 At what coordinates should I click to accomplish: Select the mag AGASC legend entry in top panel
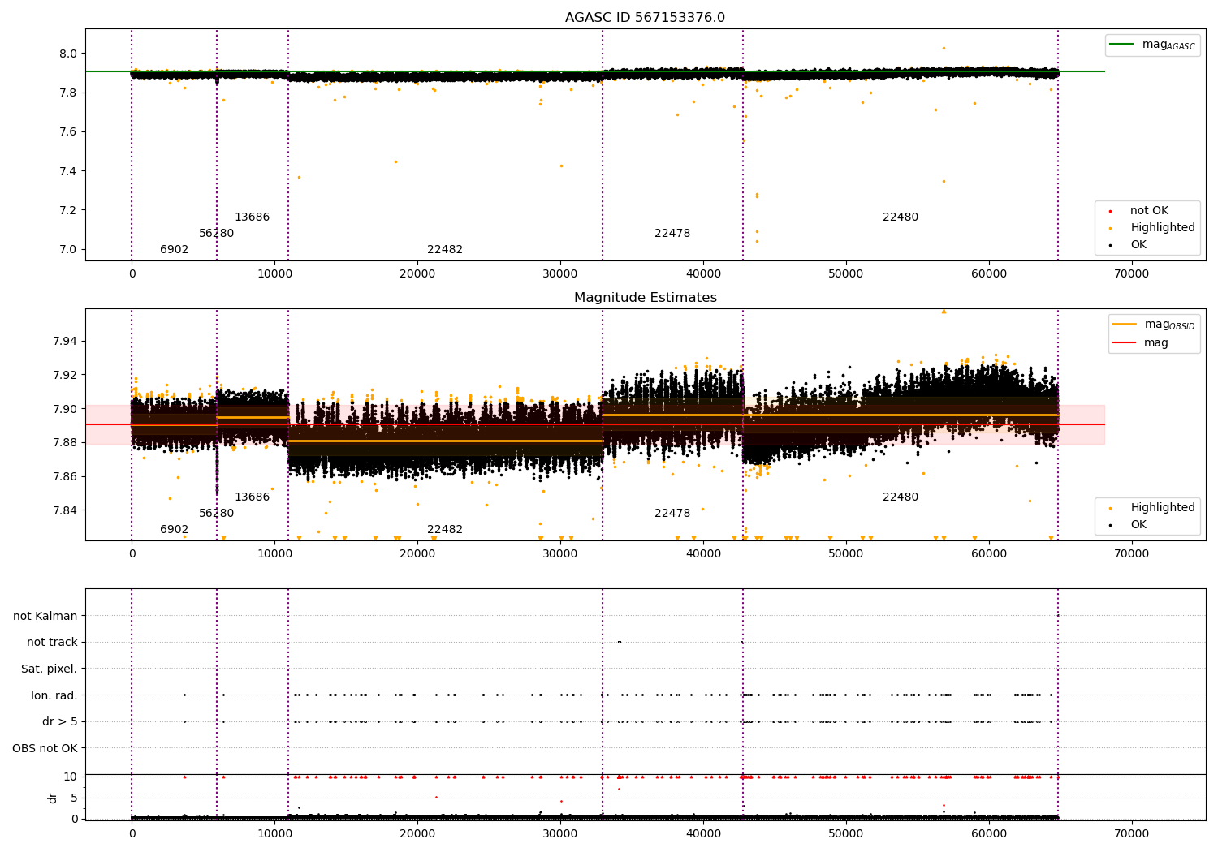coord(1152,45)
